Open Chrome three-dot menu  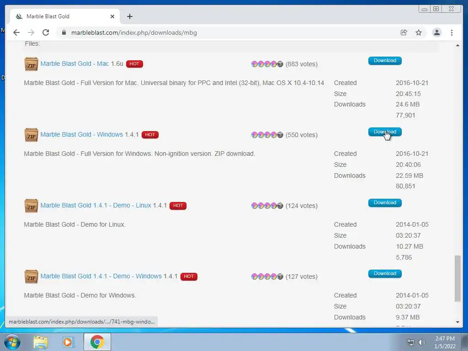[x=452, y=32]
